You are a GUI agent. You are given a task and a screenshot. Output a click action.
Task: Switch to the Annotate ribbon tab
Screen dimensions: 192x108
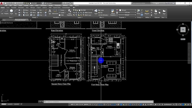click(x=14, y=8)
